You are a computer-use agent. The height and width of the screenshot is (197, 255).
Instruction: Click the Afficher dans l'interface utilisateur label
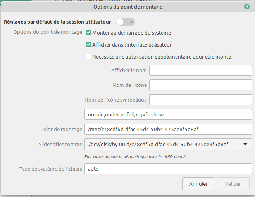132,45
